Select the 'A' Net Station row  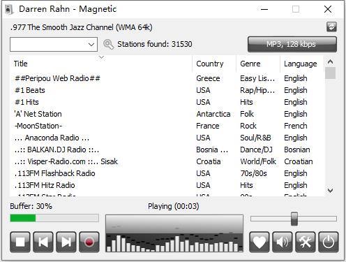[x=167, y=114]
